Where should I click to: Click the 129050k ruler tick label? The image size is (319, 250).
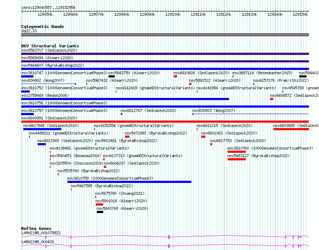pyautogui.click(x=45, y=15)
